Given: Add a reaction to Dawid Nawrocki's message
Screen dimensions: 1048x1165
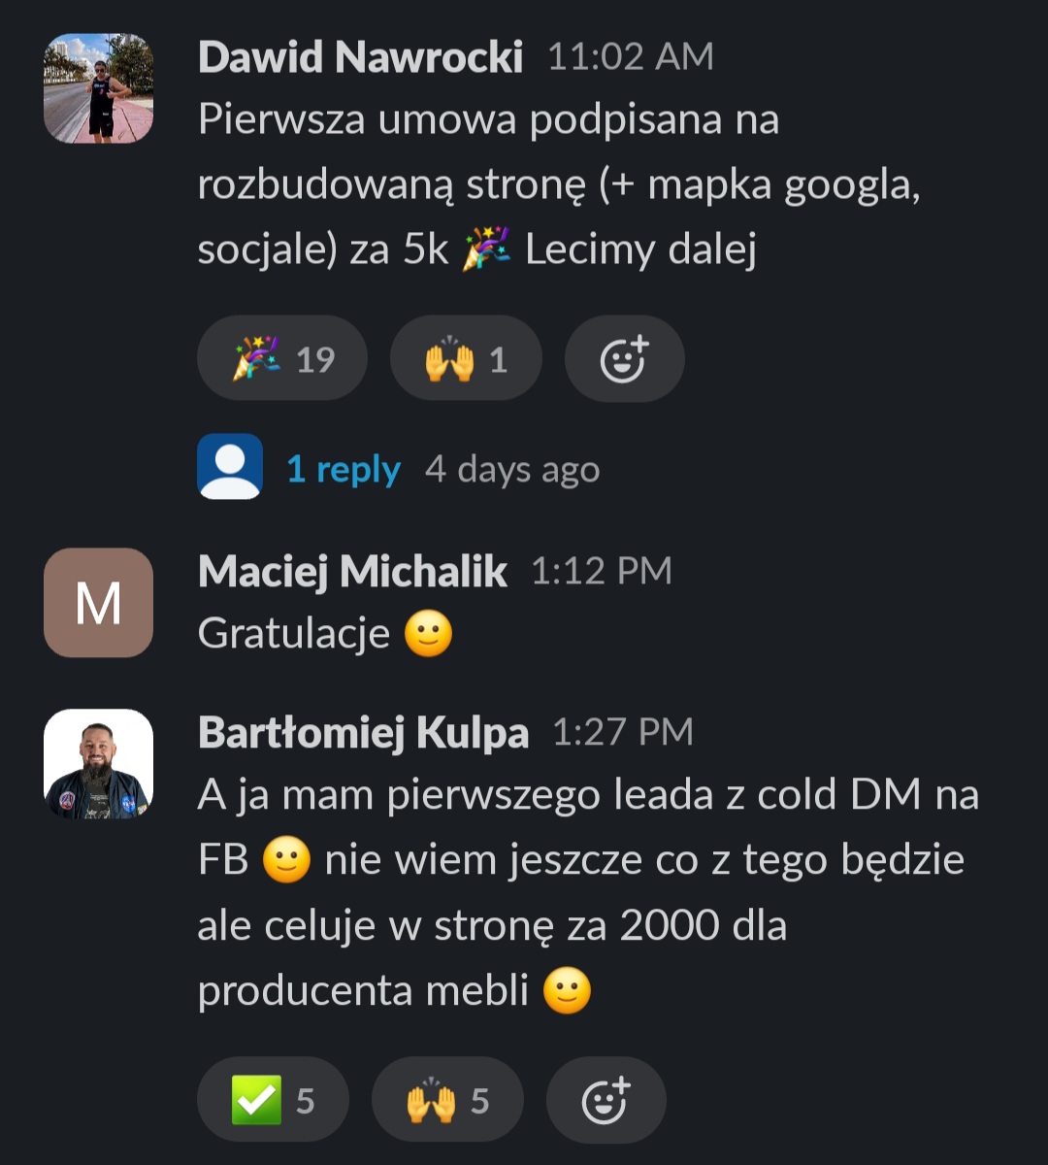Looking at the screenshot, I should 624,359.
